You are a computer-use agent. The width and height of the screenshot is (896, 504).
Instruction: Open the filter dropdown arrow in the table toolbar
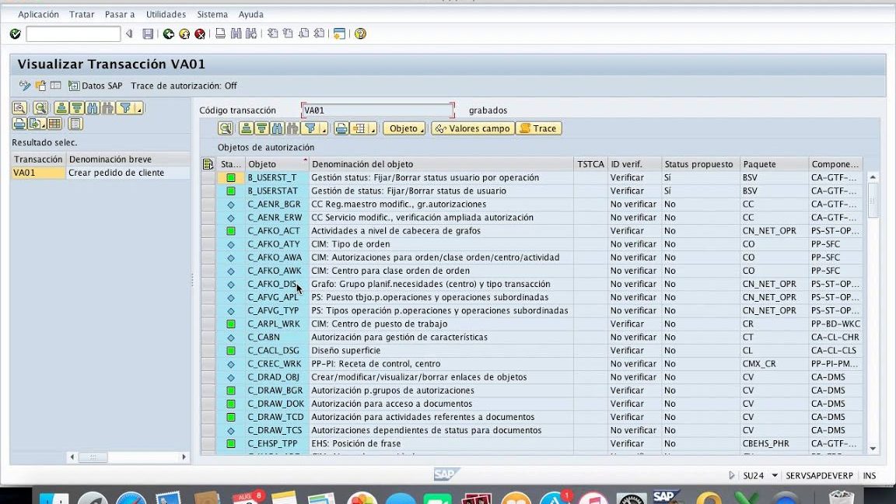tap(323, 129)
